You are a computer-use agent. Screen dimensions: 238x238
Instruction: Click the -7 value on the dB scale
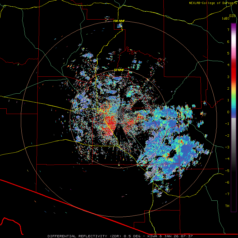[227, 194]
